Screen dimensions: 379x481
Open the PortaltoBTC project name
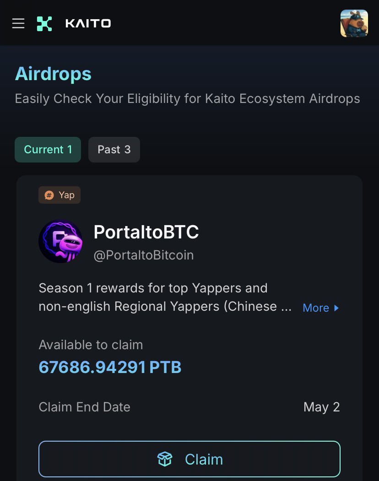(146, 232)
